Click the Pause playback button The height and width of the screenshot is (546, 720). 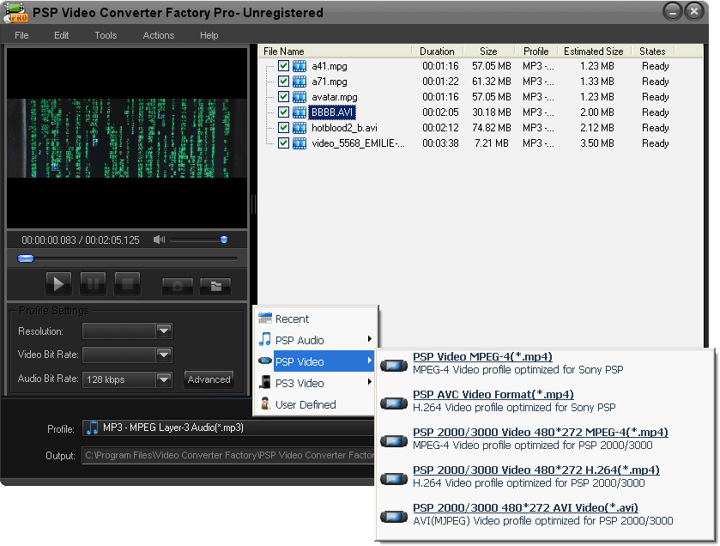click(93, 284)
